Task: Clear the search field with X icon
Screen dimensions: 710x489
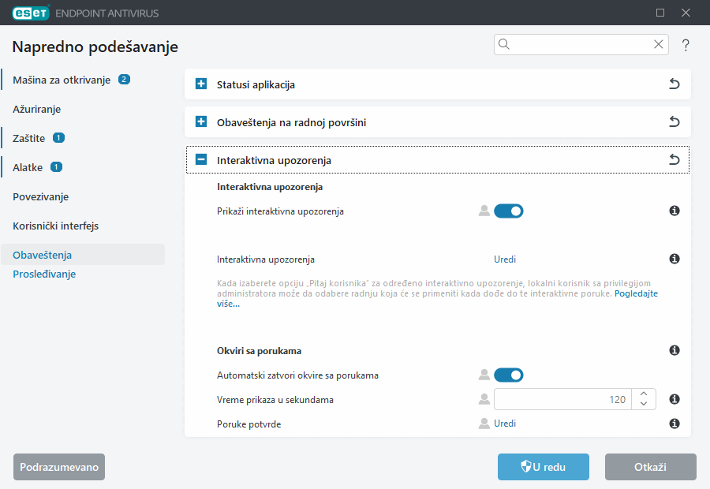Action: [659, 44]
